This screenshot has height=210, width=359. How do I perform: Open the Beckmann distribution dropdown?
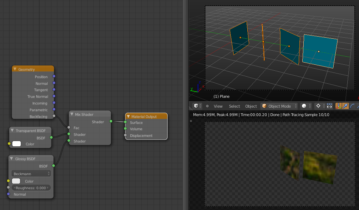click(31, 174)
